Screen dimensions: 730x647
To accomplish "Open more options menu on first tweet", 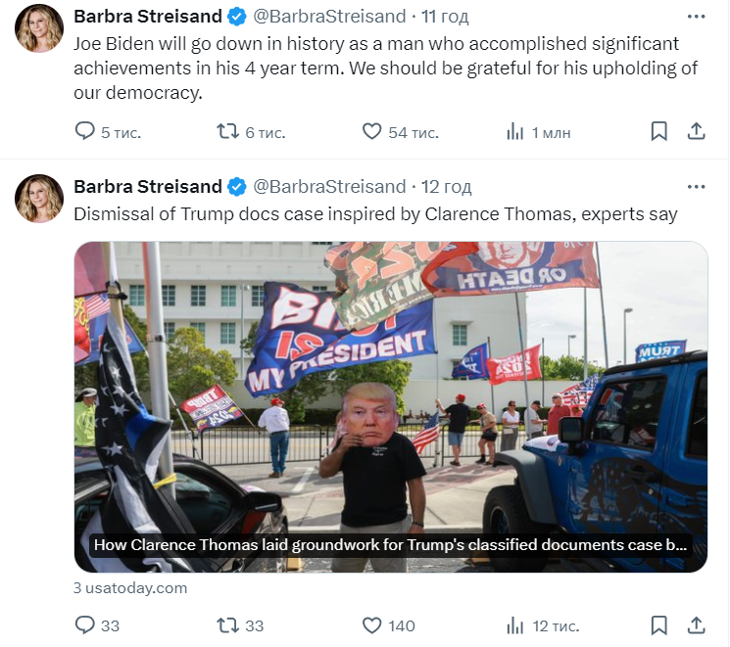I will pos(696,17).
